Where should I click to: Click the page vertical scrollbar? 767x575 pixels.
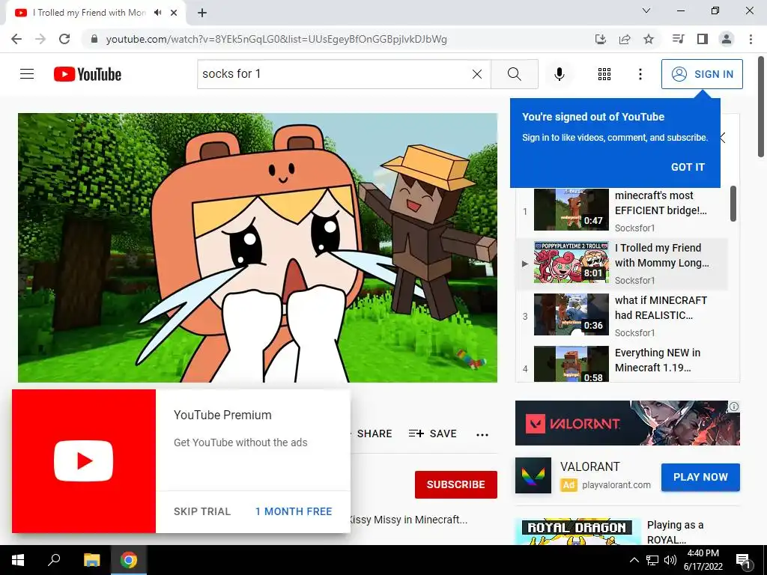click(761, 106)
